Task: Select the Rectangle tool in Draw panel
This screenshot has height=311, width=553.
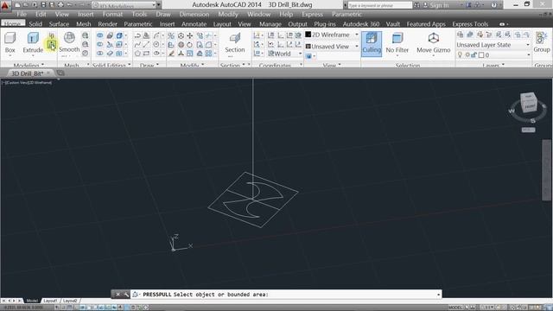Action: pos(146,54)
